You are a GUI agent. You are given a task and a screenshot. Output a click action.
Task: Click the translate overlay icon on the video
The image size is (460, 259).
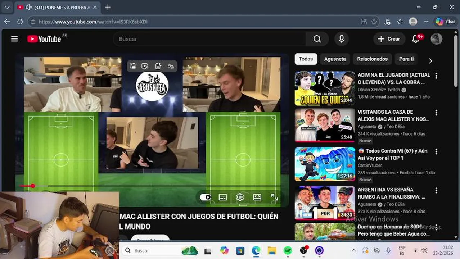[171, 66]
